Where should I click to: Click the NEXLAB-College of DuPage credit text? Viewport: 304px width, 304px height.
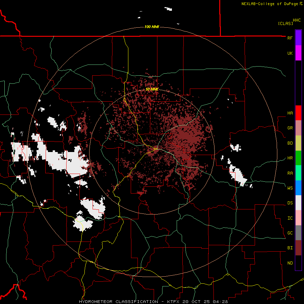click(x=270, y=4)
